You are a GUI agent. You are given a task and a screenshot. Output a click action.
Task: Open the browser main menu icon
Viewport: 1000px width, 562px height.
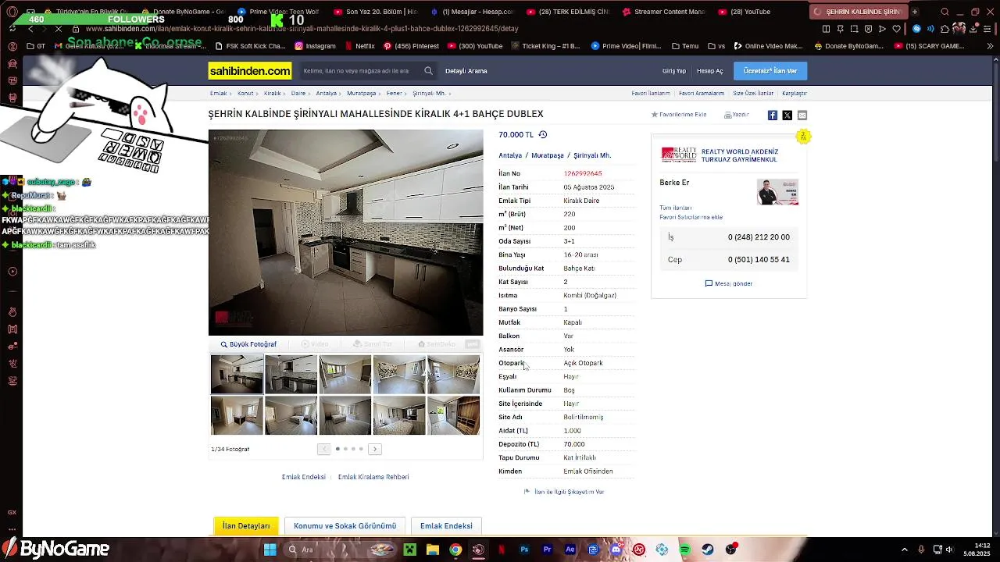(x=988, y=29)
